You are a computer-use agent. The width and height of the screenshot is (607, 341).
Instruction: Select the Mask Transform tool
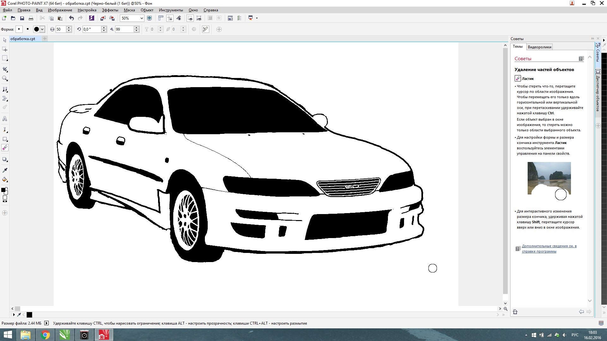pyautogui.click(x=5, y=49)
